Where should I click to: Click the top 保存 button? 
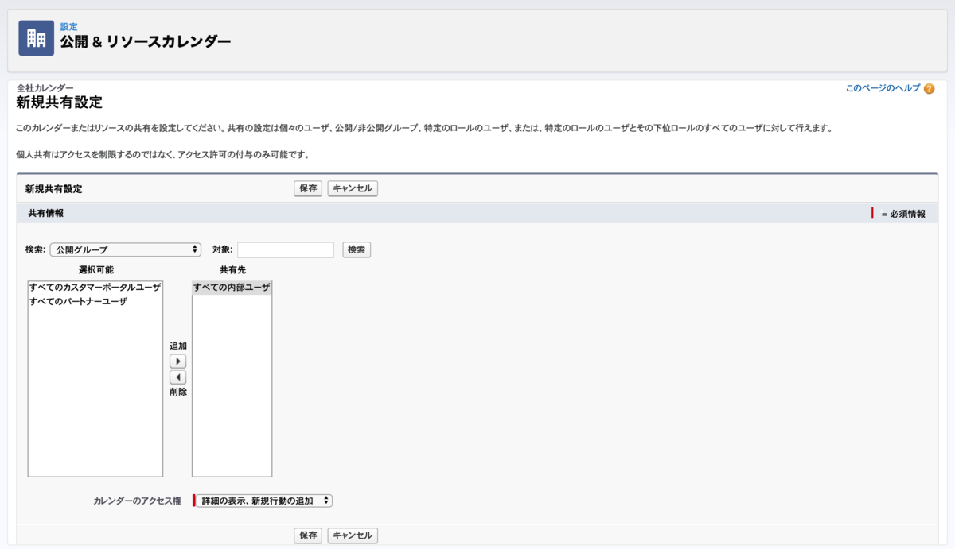pos(308,188)
